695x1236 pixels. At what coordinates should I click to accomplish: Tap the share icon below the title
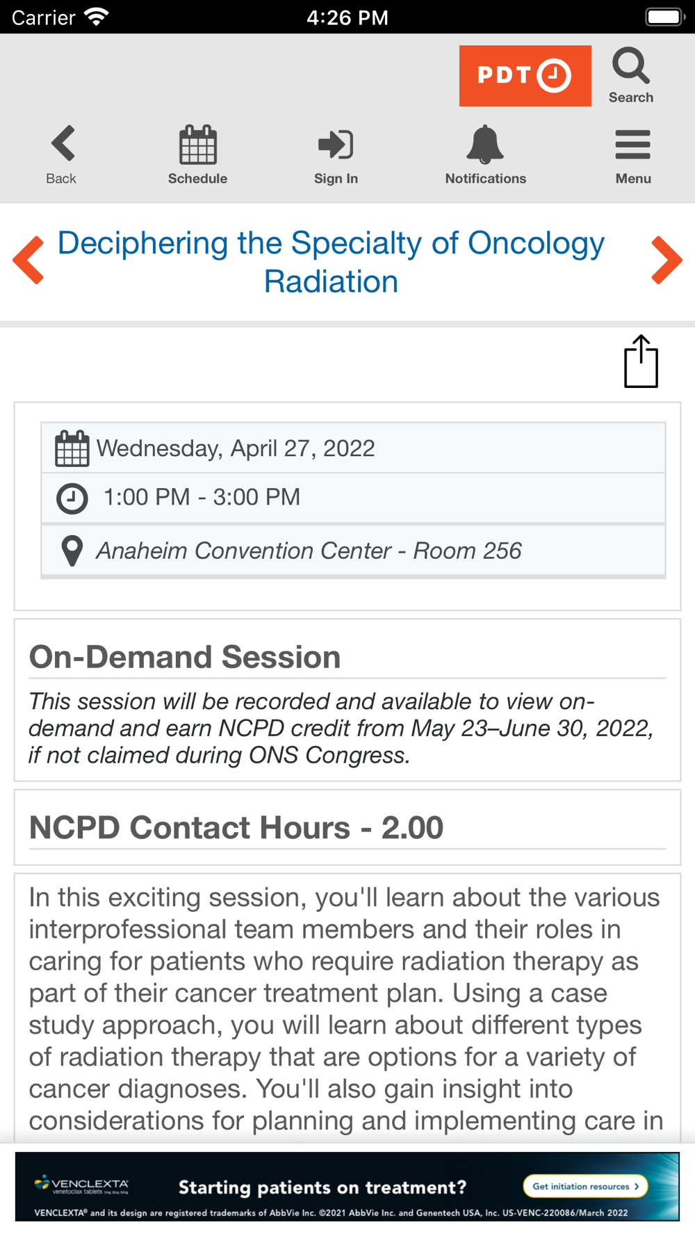tap(641, 361)
